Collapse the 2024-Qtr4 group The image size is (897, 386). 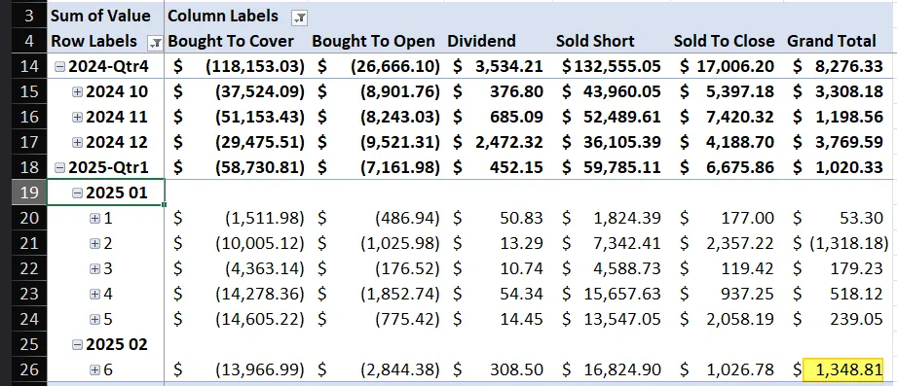pyautogui.click(x=59, y=67)
